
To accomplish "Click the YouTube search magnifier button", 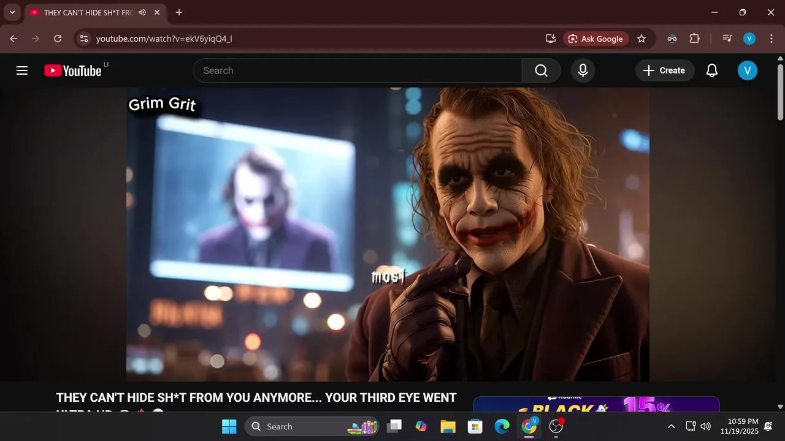I will [541, 70].
